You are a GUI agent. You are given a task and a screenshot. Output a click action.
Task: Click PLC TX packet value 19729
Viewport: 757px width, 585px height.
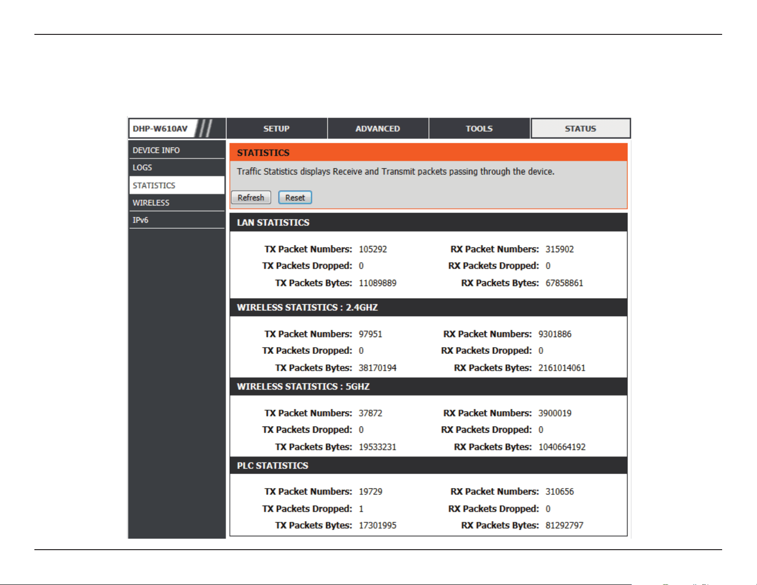(x=371, y=492)
